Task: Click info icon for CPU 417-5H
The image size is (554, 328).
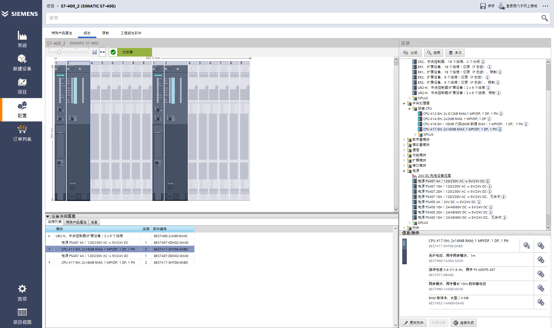Action: tap(500, 129)
